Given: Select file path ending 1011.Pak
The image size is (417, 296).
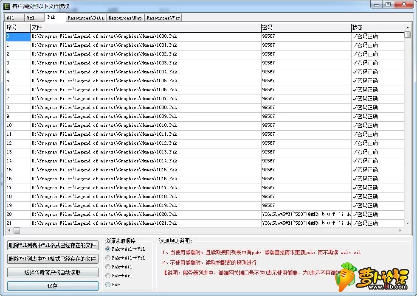Looking at the screenshot, I should pos(146,134).
